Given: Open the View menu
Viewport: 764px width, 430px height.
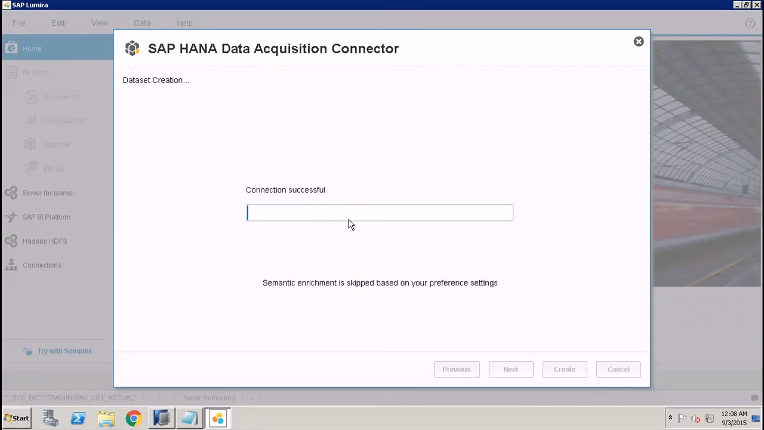Looking at the screenshot, I should (x=100, y=23).
